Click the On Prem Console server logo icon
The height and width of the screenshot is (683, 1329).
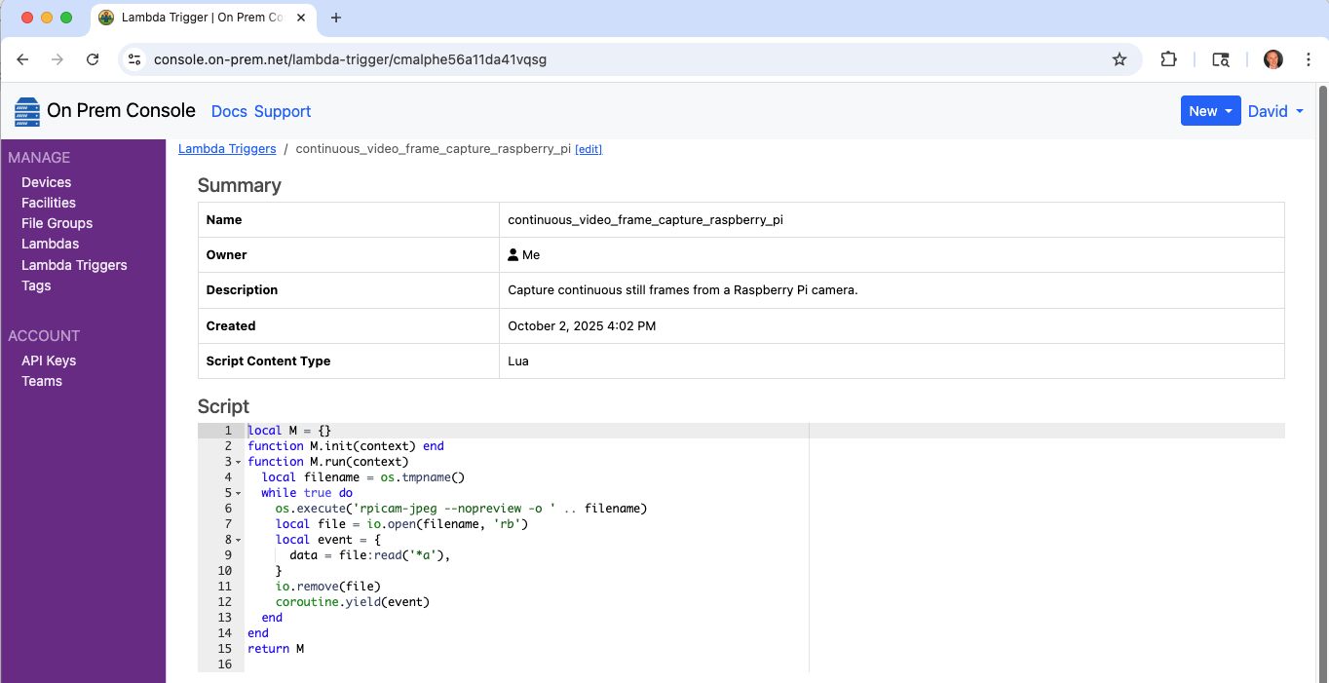coord(26,110)
